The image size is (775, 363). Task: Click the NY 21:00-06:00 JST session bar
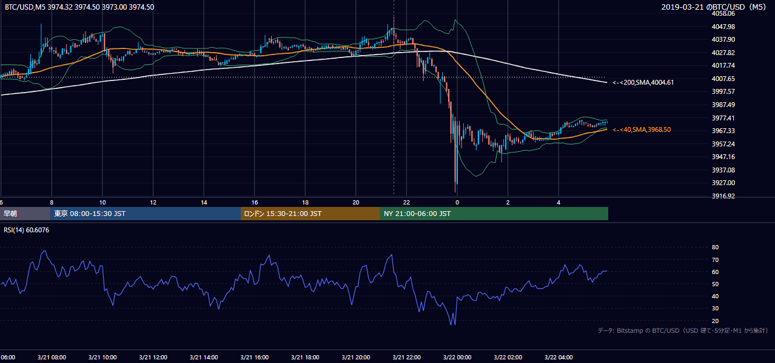tap(494, 214)
